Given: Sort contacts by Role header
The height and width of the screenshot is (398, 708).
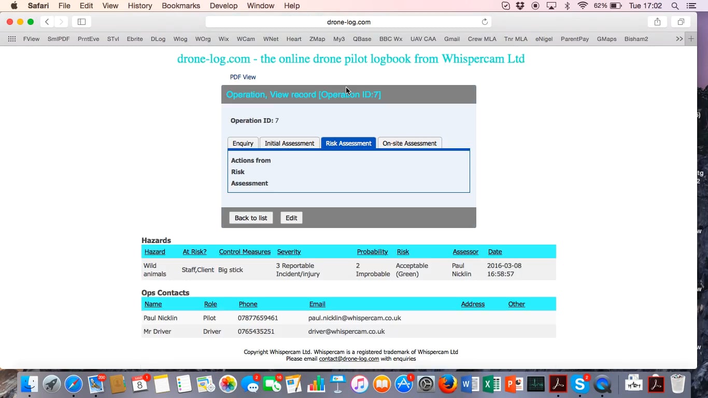Looking at the screenshot, I should [x=210, y=304].
